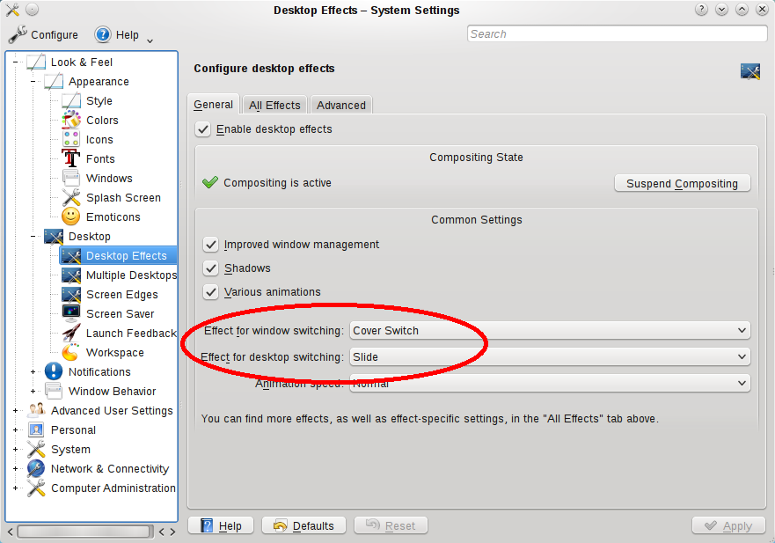Screen dimensions: 775x543
Task: Click the toolbar overflow arrow beside Help
Action: click(x=150, y=40)
